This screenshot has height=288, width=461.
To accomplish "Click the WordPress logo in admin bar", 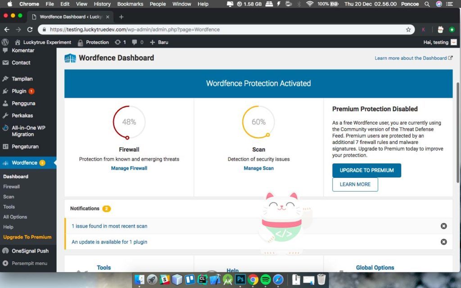I will click(5, 42).
